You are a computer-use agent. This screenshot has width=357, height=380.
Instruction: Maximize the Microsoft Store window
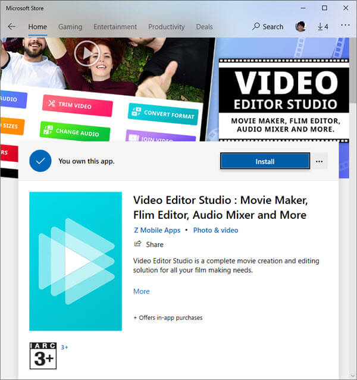pos(324,8)
